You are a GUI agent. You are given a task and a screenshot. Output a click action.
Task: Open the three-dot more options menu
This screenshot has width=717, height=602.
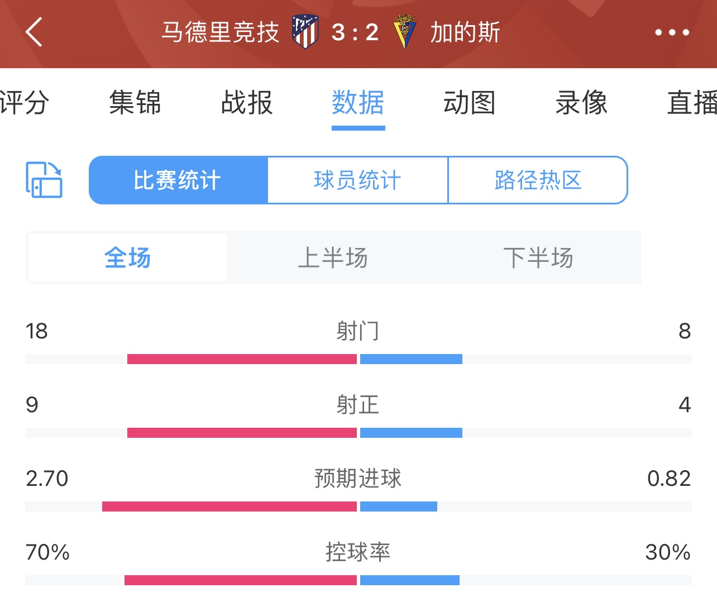click(x=672, y=32)
